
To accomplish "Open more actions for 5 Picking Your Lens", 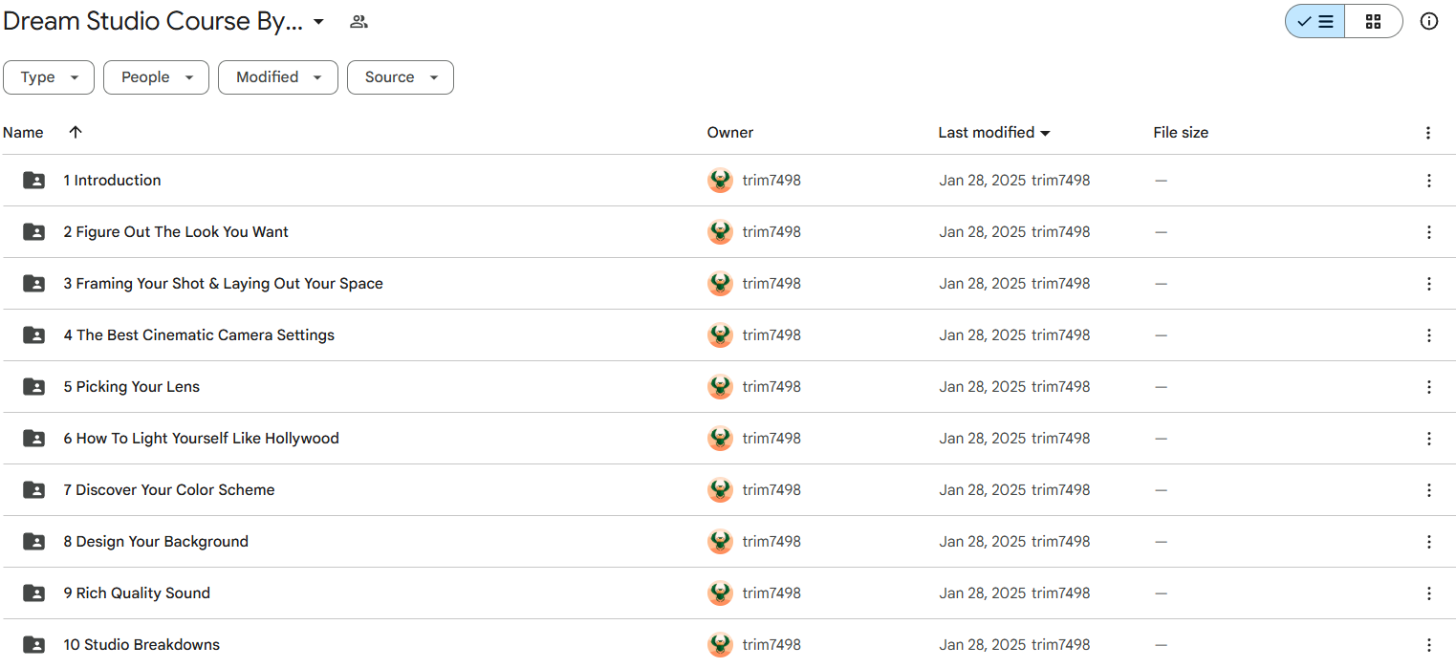I will pyautogui.click(x=1428, y=387).
